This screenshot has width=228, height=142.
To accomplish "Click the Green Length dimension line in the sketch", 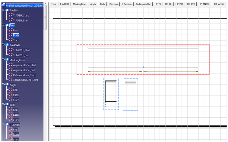I will (x=143, y=71).
